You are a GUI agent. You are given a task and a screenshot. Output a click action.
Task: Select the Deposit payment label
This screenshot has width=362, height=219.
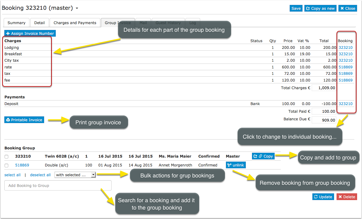[x=11, y=104]
